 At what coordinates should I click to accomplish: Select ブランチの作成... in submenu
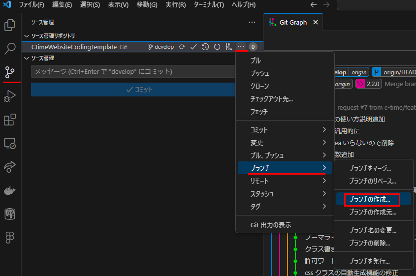pos(374,199)
